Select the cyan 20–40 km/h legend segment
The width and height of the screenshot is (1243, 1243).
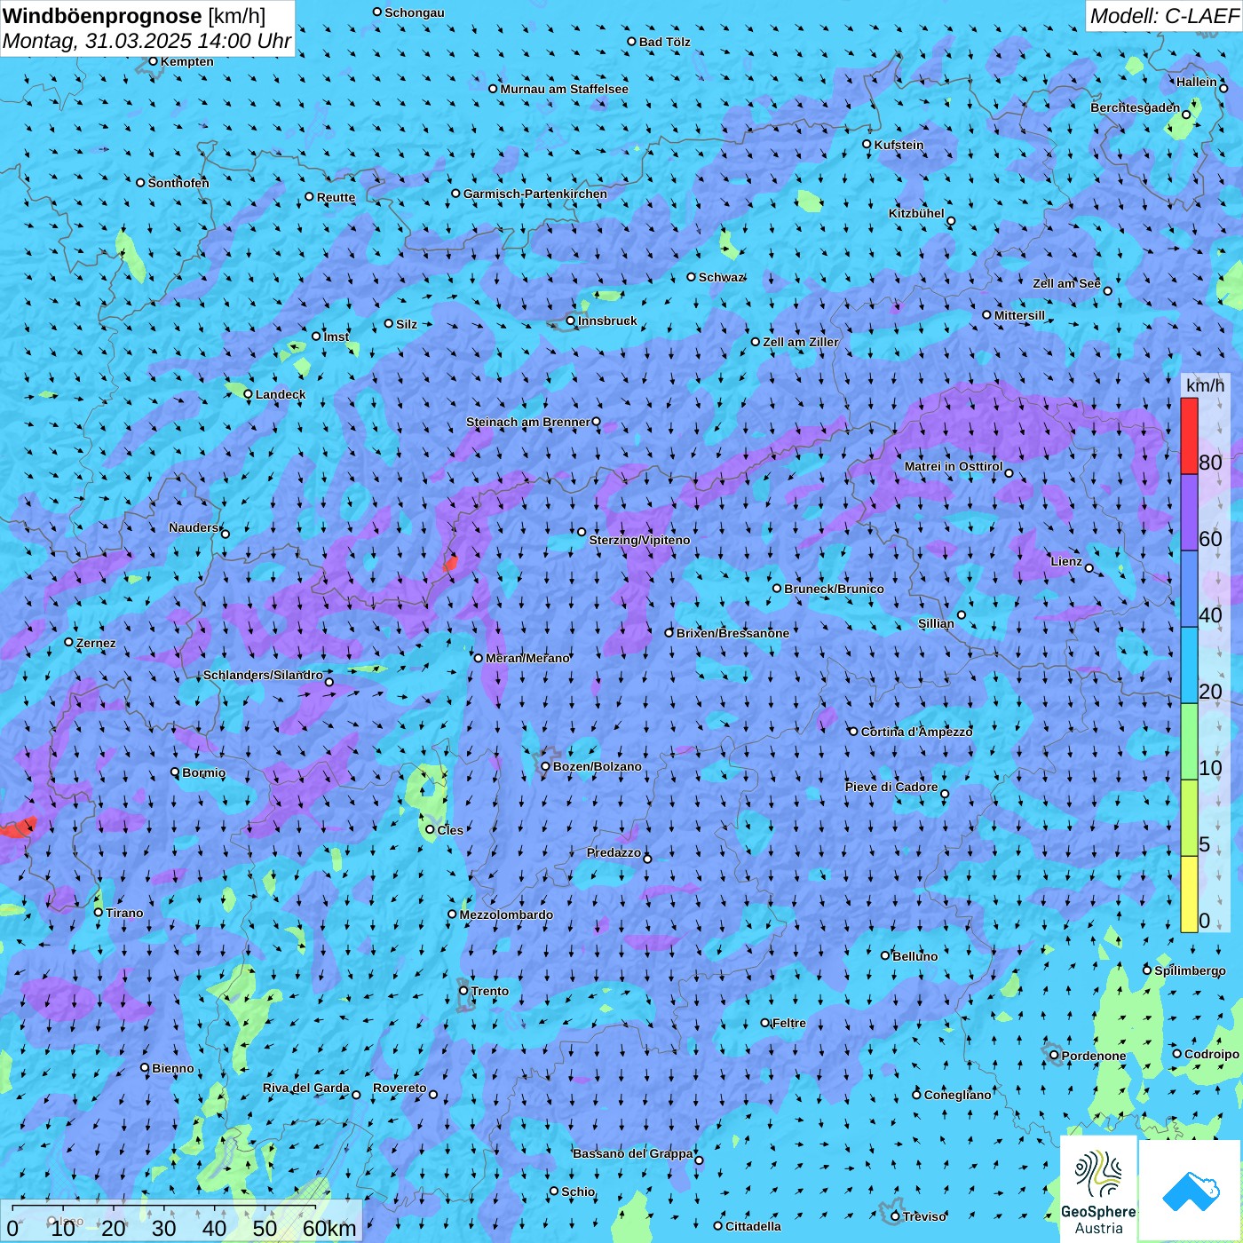pos(1189,666)
